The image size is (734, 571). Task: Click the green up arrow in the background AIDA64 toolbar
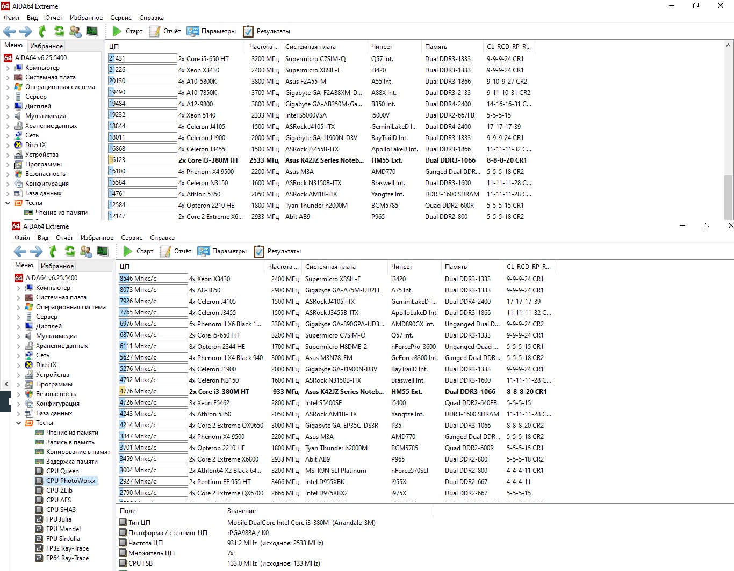pos(42,31)
